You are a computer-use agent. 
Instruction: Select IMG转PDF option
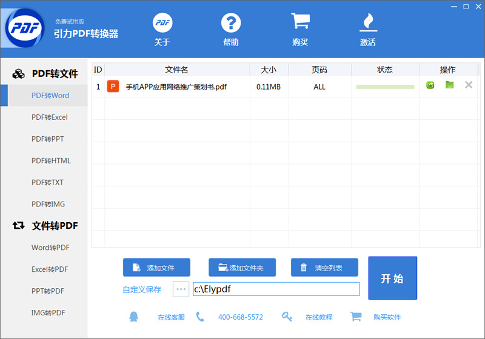click(x=48, y=313)
